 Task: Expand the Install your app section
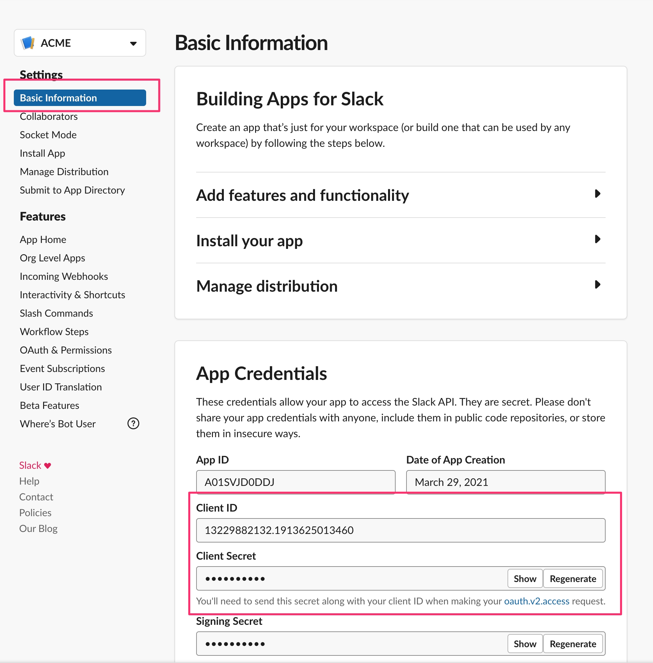pyautogui.click(x=597, y=239)
